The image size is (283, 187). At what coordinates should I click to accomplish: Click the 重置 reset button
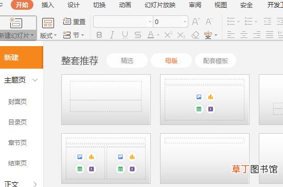tap(74, 22)
